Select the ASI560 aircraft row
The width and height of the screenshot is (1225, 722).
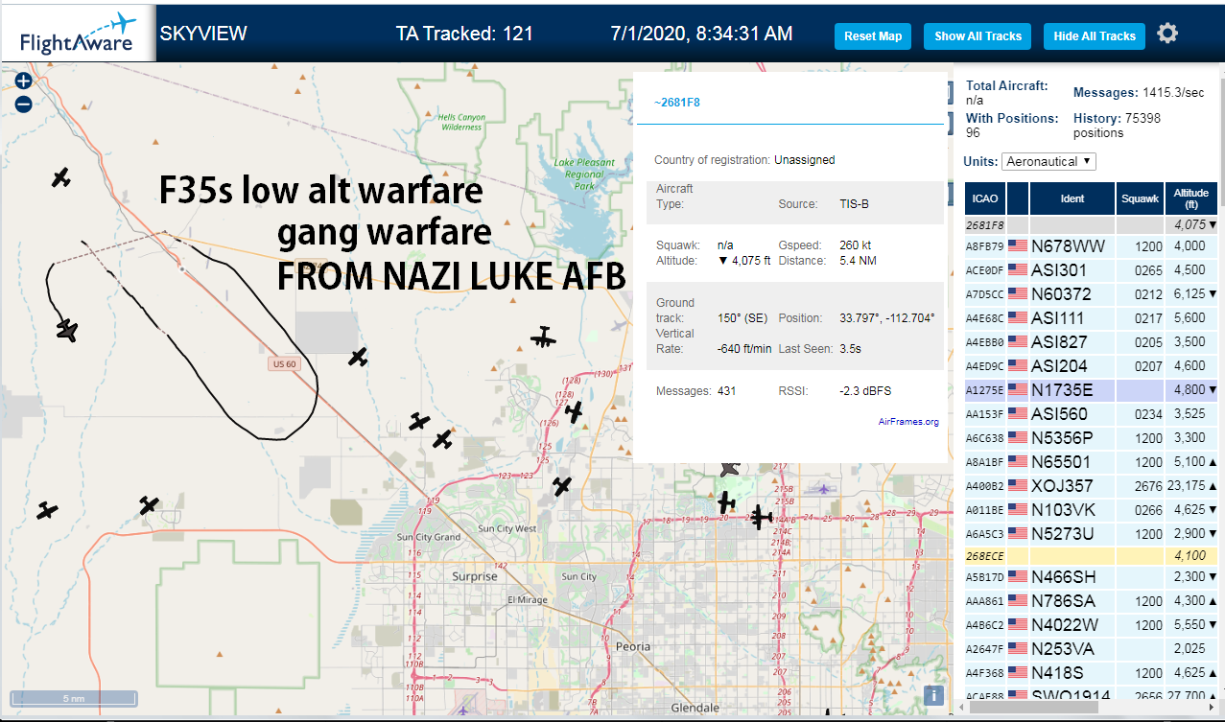[1092, 414]
